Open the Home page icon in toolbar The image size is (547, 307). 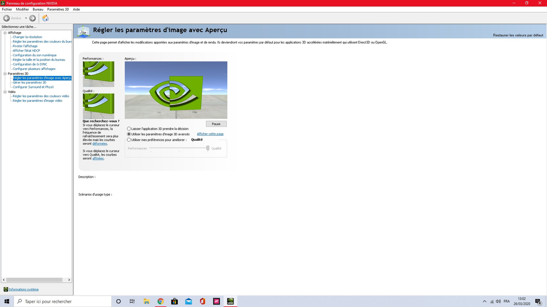click(45, 18)
